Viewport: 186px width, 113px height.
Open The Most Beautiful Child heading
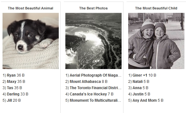(156, 8)
